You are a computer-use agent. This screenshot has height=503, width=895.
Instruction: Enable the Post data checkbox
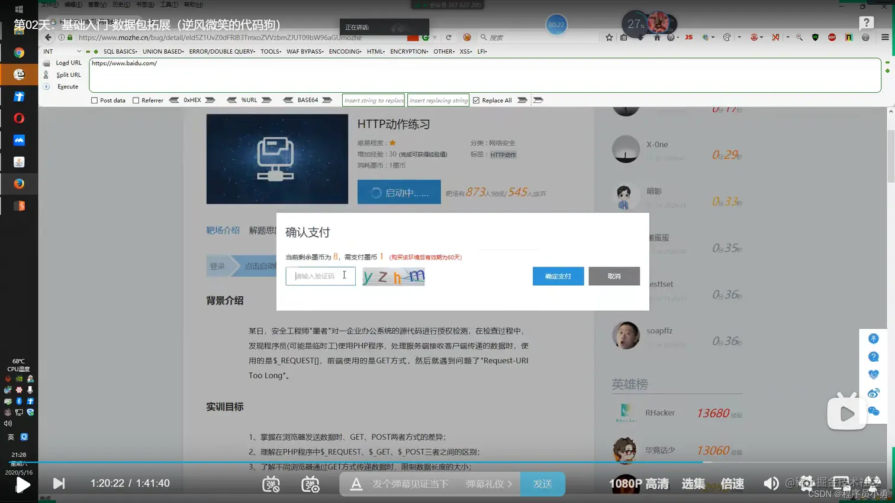pyautogui.click(x=94, y=100)
